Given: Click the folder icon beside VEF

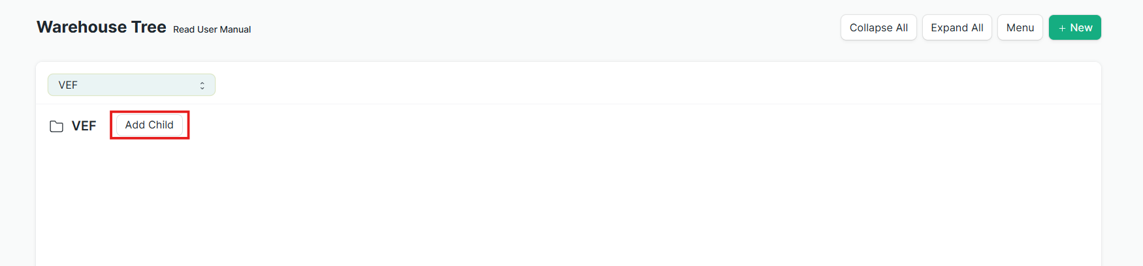Looking at the screenshot, I should click(x=57, y=126).
